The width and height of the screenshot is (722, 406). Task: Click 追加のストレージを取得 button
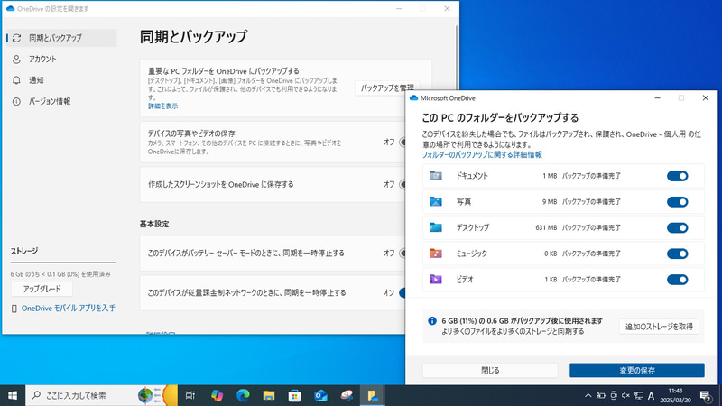[659, 327]
